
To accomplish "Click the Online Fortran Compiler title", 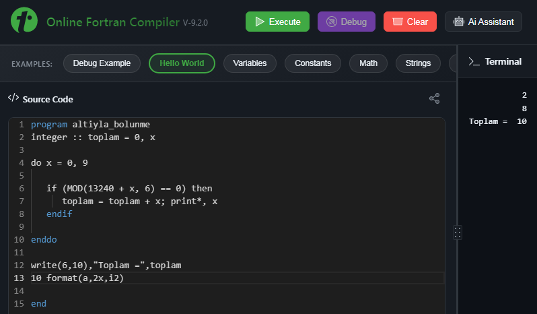I will coord(112,22).
